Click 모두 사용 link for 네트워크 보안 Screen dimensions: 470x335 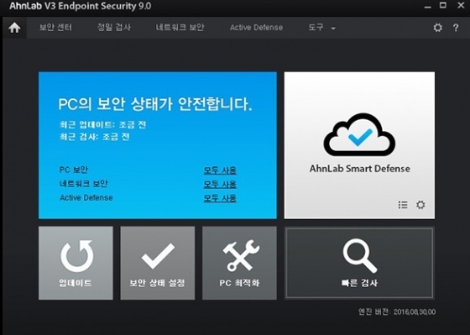(x=220, y=184)
